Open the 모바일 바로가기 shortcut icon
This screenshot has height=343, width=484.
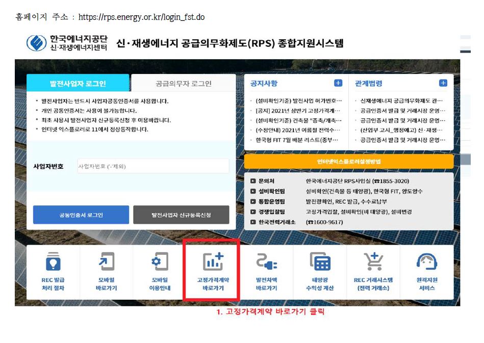click(x=107, y=262)
